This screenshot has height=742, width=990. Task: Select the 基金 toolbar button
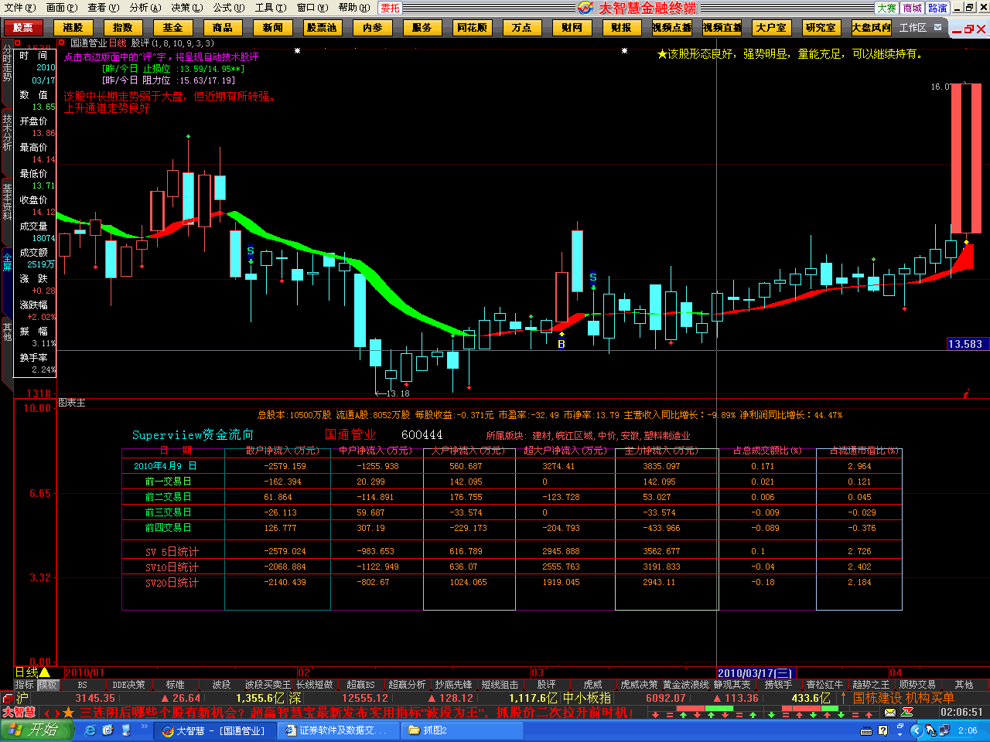(x=172, y=28)
